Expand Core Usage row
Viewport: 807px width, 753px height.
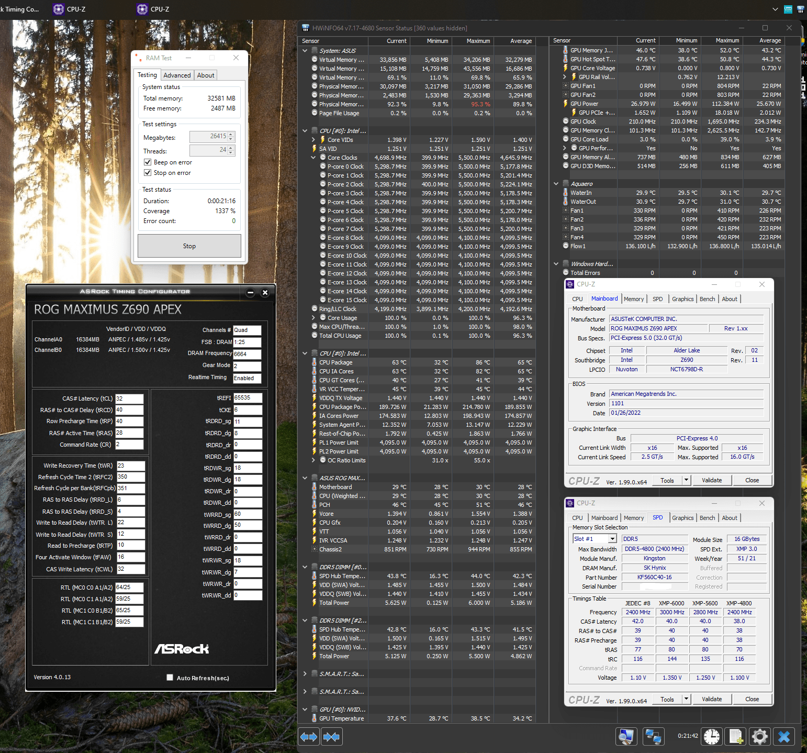pyautogui.click(x=313, y=318)
